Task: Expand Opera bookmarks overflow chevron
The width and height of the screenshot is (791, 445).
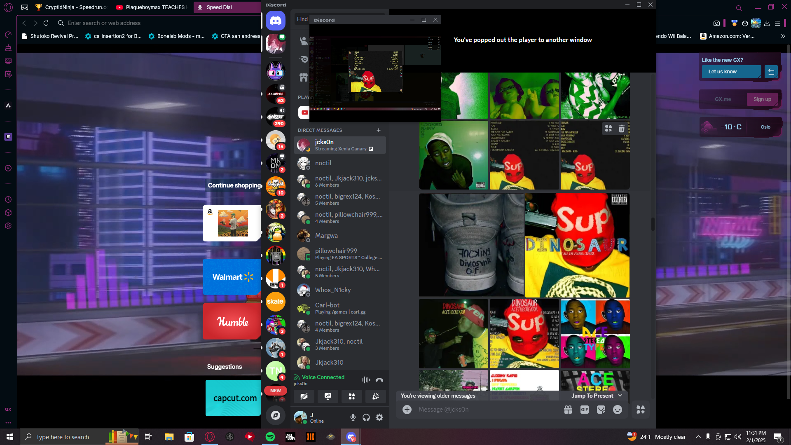Action: (x=783, y=36)
